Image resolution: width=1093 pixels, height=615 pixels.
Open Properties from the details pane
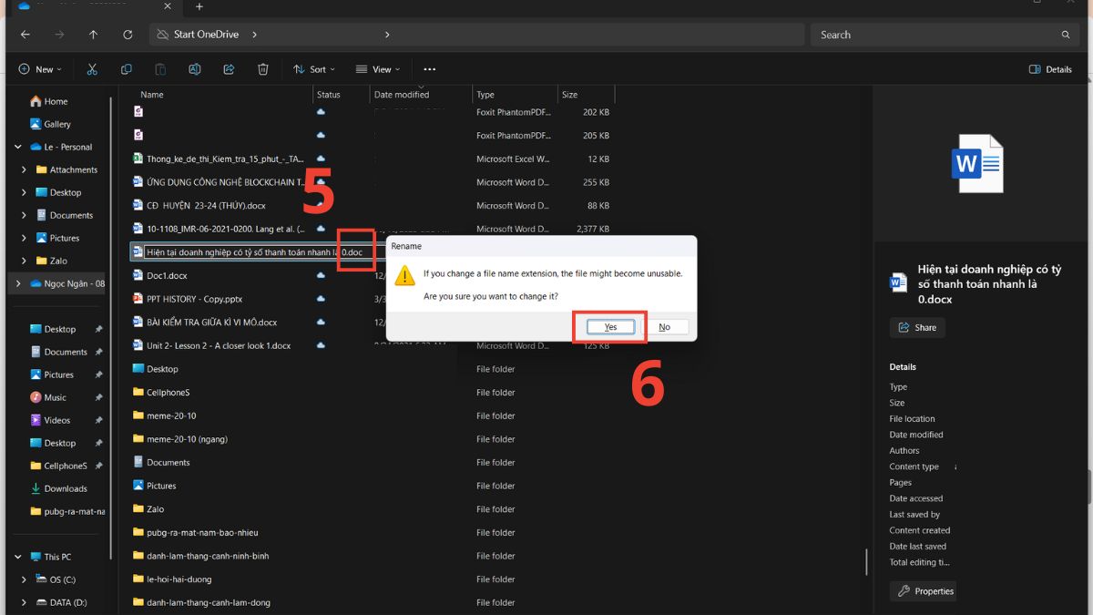pyautogui.click(x=923, y=590)
